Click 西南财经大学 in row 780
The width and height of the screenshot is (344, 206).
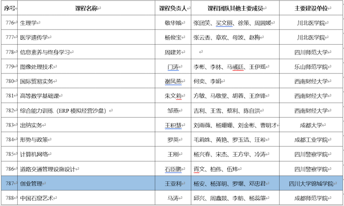click(311, 81)
